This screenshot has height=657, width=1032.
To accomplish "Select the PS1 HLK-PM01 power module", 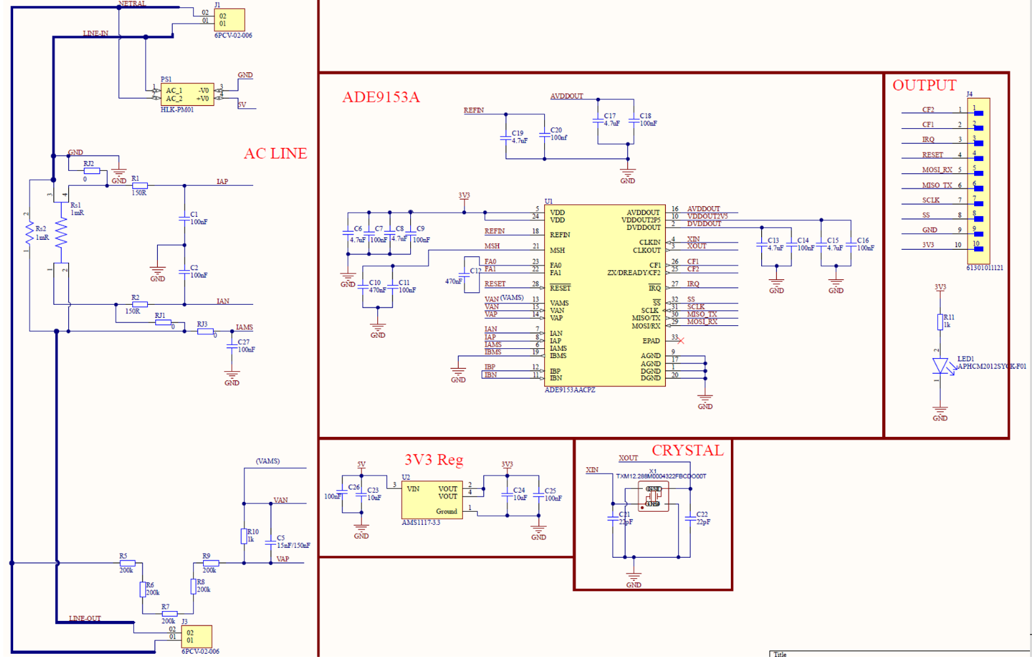I will (x=187, y=95).
